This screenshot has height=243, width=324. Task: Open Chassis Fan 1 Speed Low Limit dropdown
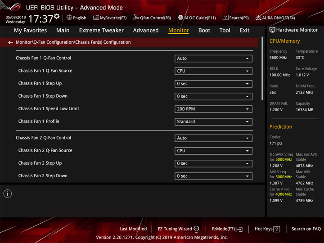213,109
